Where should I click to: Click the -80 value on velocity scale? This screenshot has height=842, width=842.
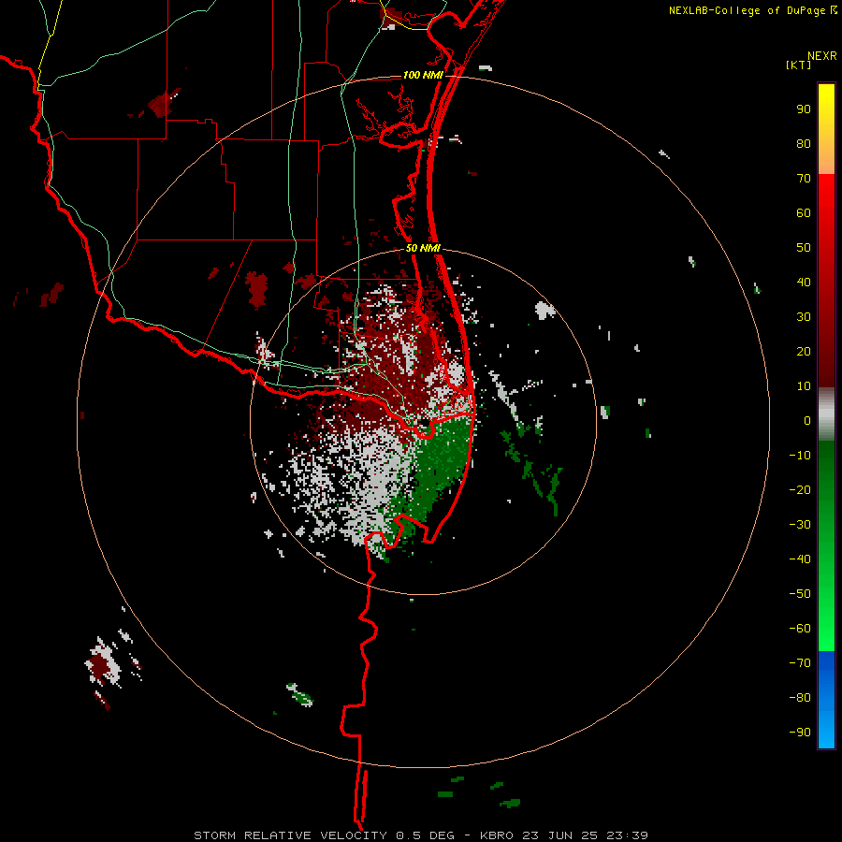point(800,698)
